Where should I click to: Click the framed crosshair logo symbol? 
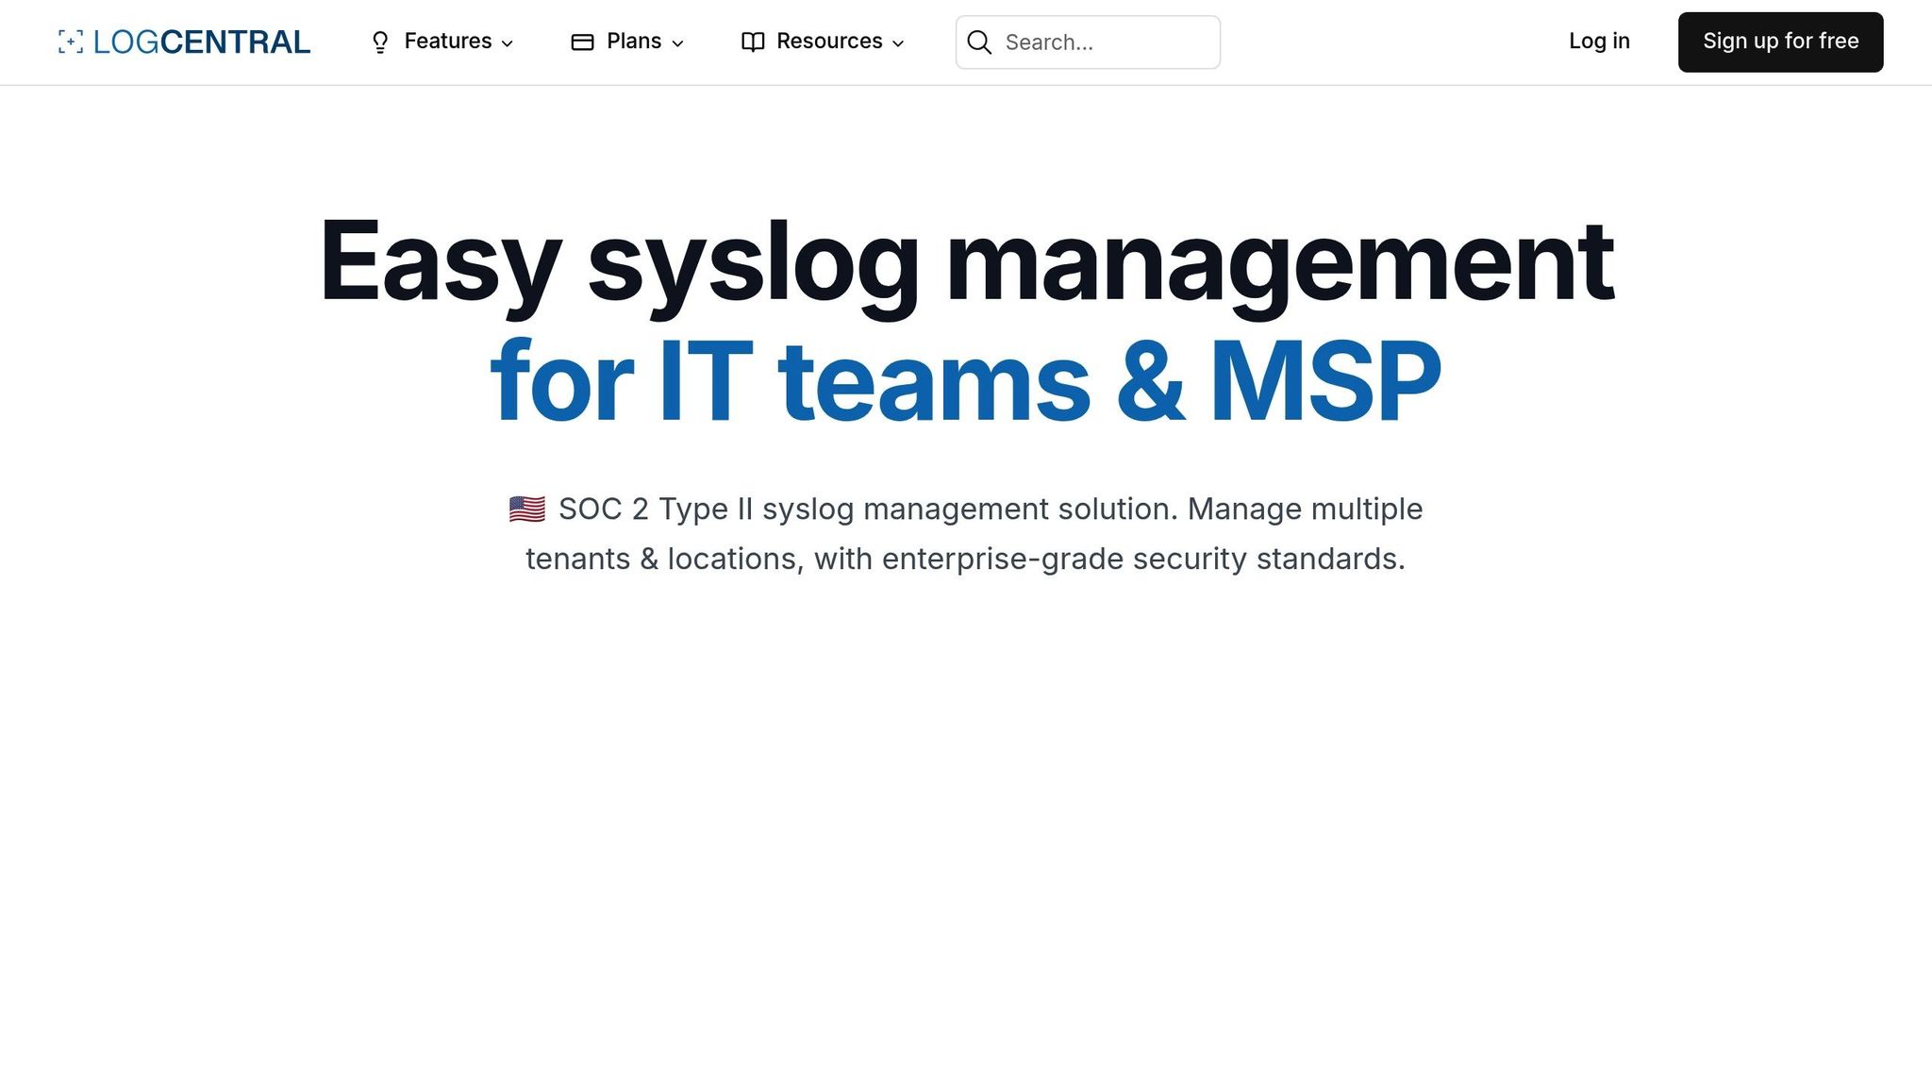(x=70, y=42)
